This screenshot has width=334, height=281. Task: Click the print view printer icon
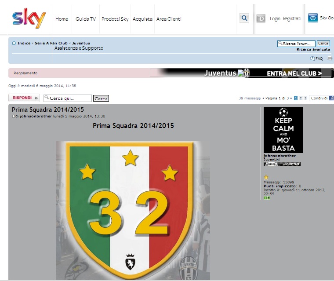(330, 58)
